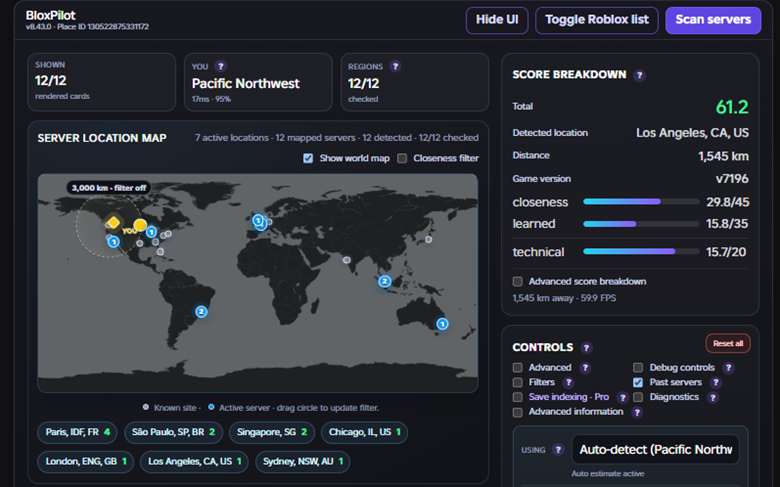780x487 pixels.
Task: Click help icon next to Diagnostics
Action: click(x=712, y=397)
